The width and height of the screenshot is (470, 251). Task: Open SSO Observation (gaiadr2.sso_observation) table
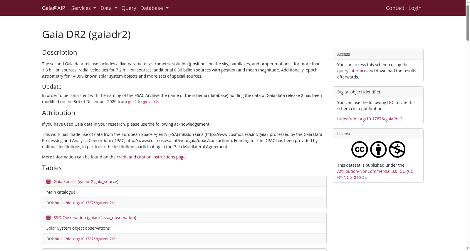click(x=95, y=218)
